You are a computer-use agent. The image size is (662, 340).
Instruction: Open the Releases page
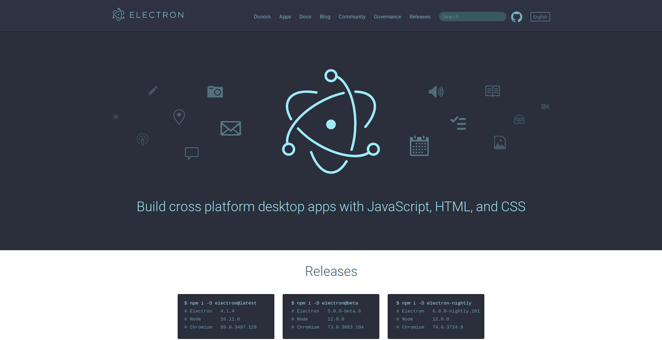click(x=420, y=16)
